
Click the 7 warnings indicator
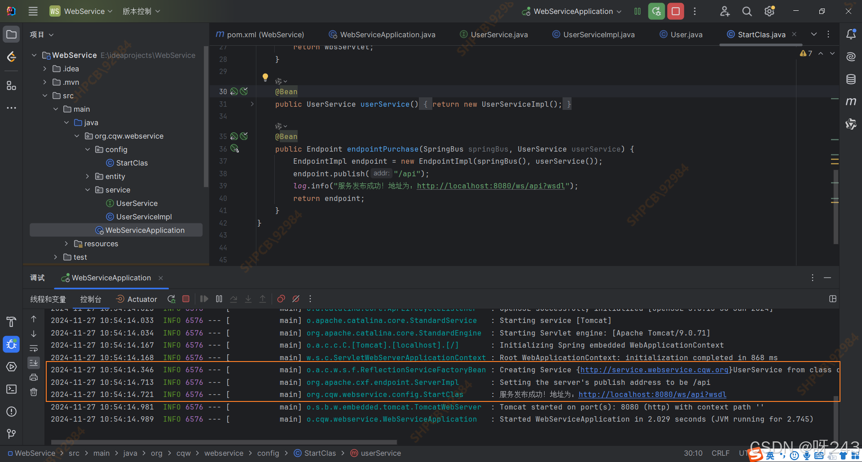pos(806,53)
